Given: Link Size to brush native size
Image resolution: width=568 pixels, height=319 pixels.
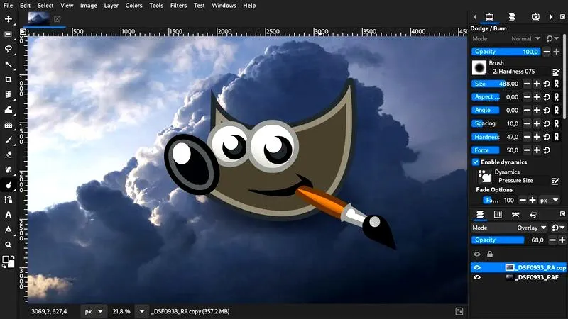Looking at the screenshot, I should coord(557,84).
